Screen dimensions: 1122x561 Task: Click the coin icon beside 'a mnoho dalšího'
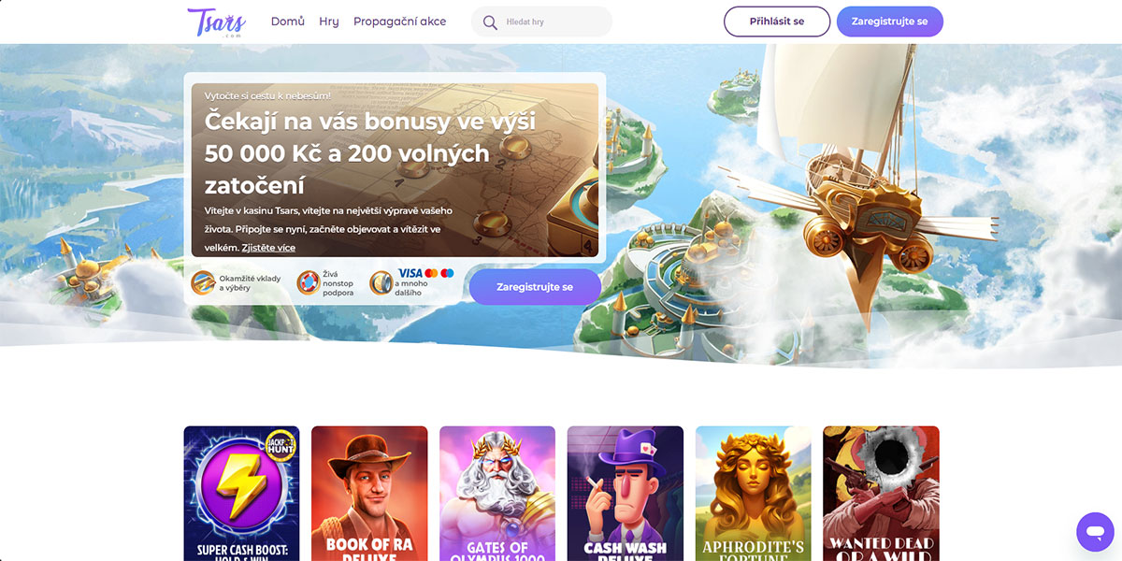(x=381, y=282)
